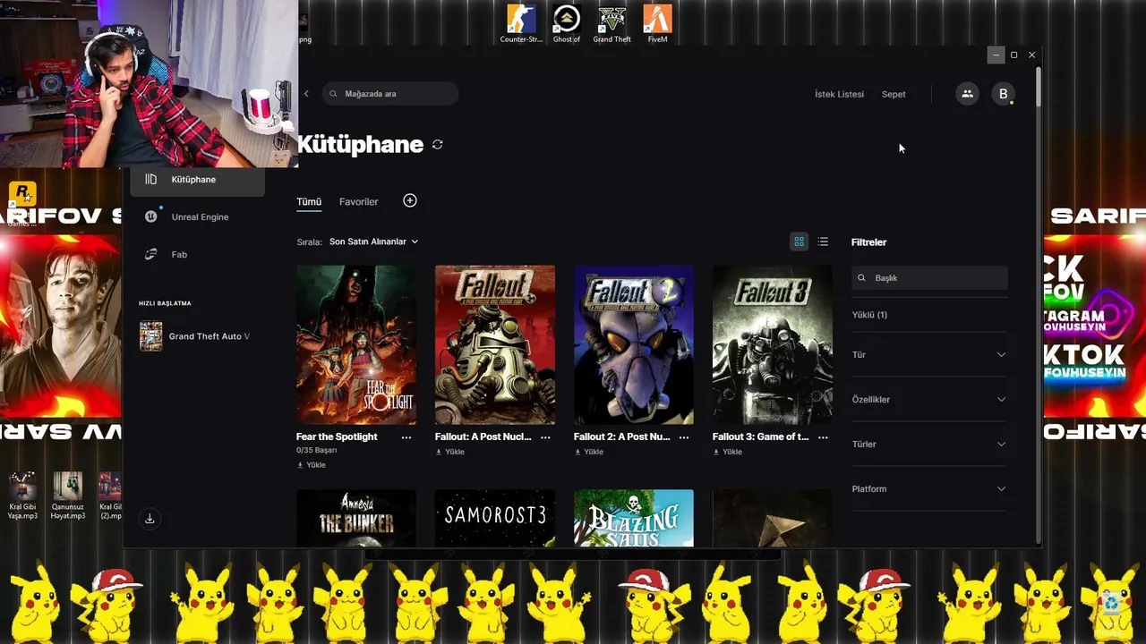Open Sepet cart
The image size is (1146, 644).
point(894,94)
